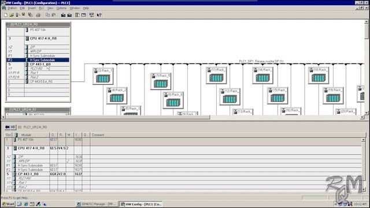Select the (7) Rack_5 station icon
Viewport: 370px width, 208px height.
click(x=161, y=81)
